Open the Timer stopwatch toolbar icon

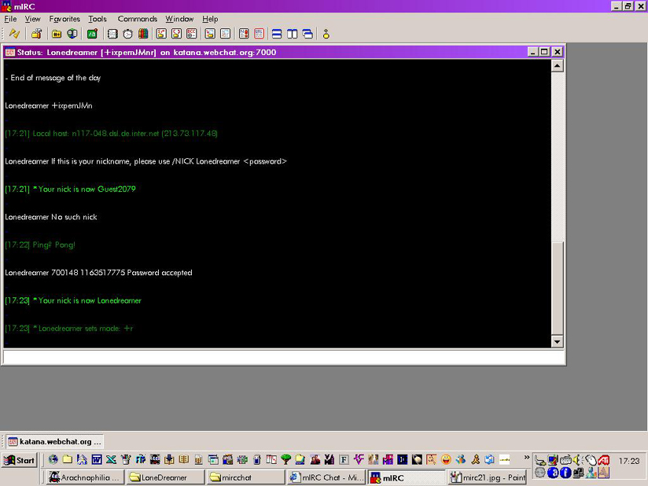(127, 34)
